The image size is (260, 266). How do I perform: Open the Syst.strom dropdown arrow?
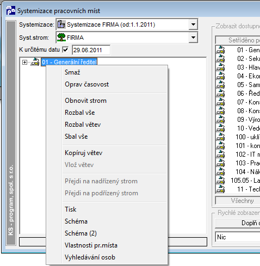coord(193,38)
